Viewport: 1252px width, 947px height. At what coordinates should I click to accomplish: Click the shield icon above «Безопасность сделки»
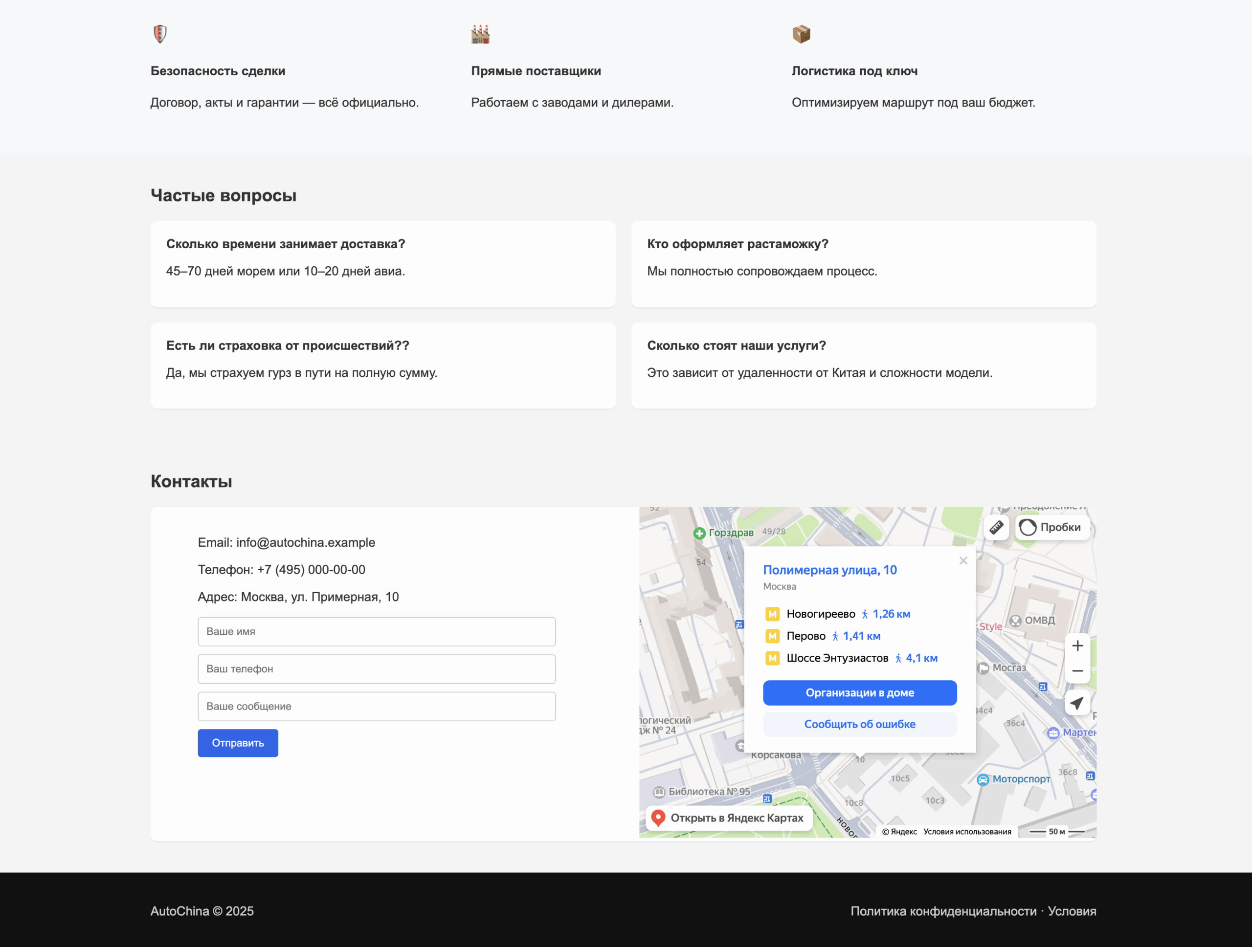click(x=159, y=34)
